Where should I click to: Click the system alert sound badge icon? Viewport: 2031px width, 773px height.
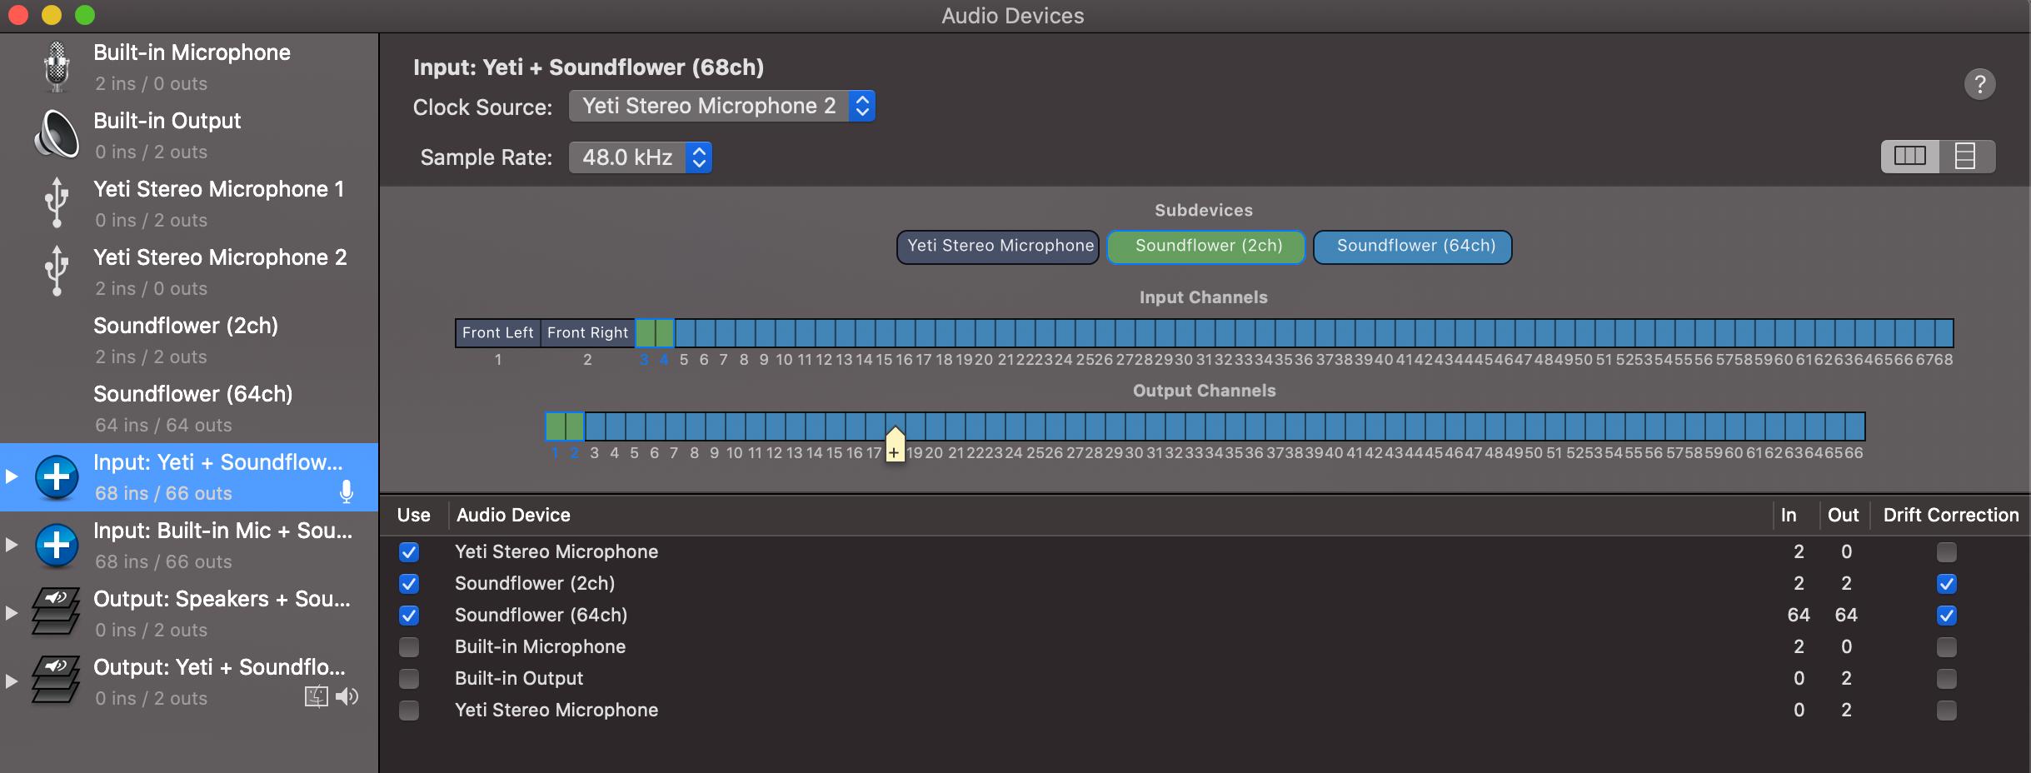[317, 696]
